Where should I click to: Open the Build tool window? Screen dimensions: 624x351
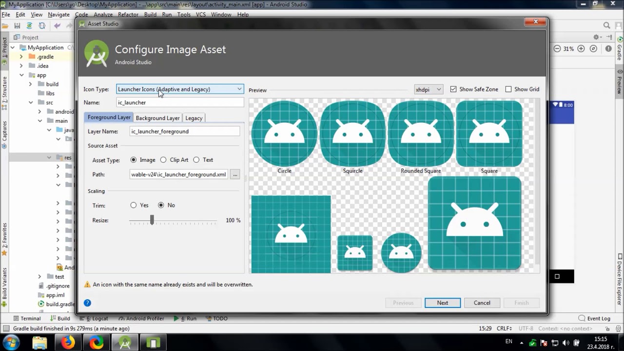click(60, 318)
